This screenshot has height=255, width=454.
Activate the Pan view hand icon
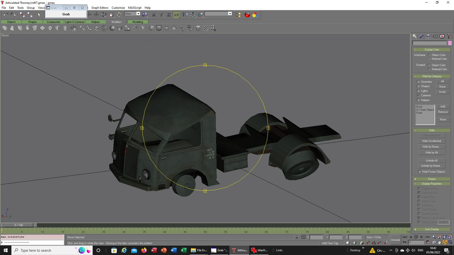[440, 242]
